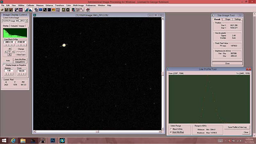Open Photoshop from the Windows taskbar

click(x=52, y=140)
